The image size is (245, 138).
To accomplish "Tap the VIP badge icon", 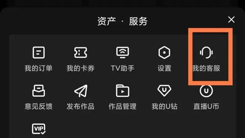I will click(x=39, y=129).
